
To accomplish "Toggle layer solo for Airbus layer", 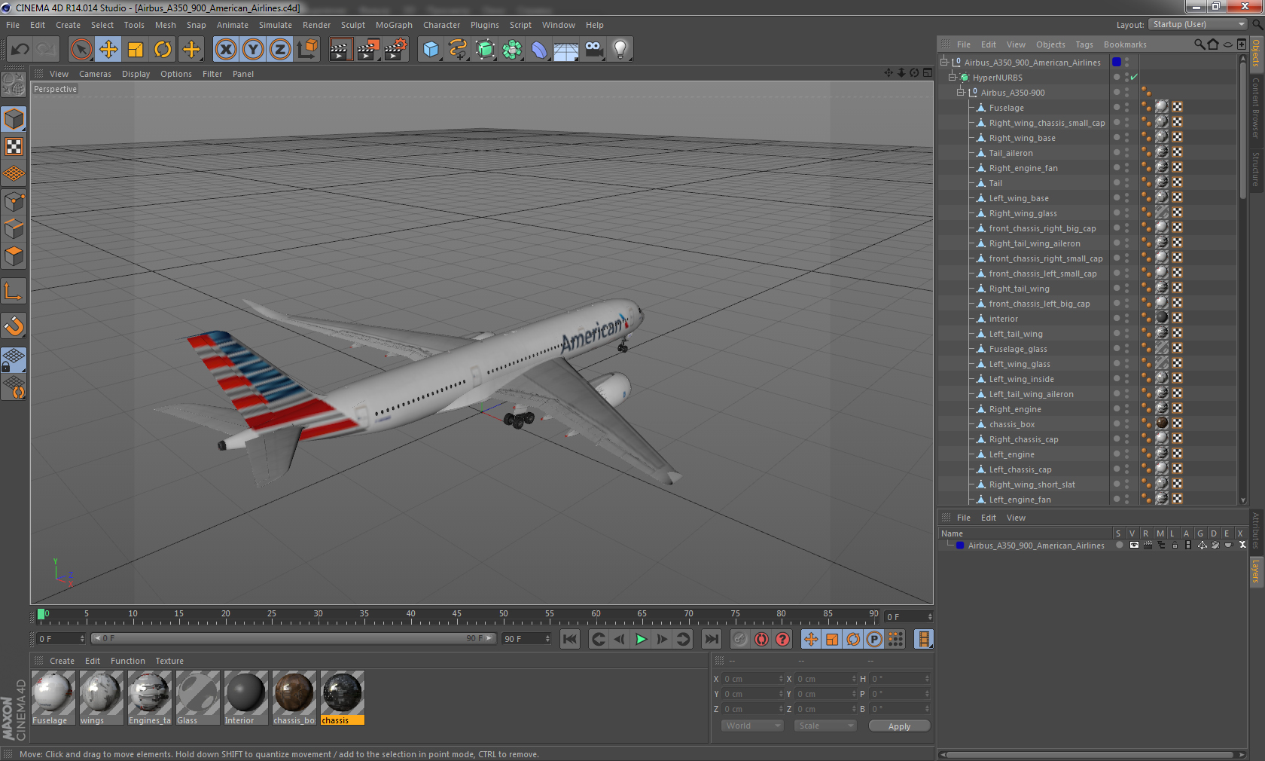I will (x=1120, y=546).
